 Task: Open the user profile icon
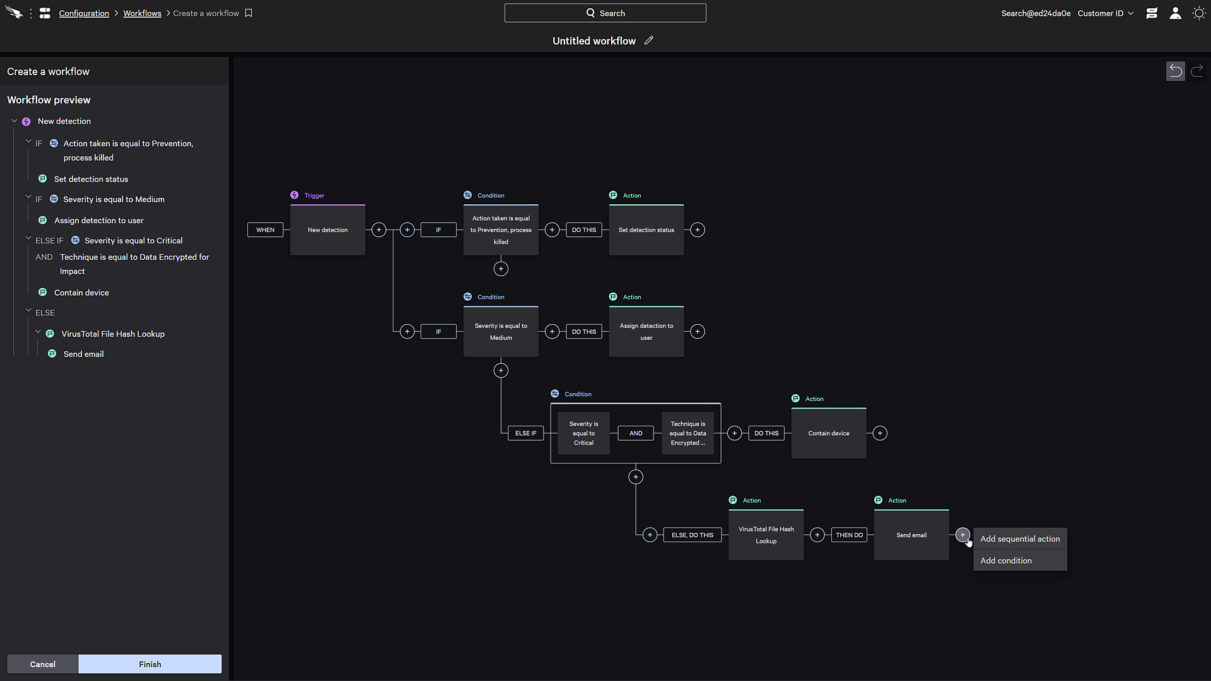coord(1175,13)
